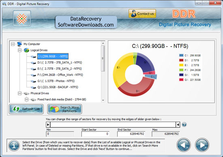The height and width of the screenshot is (157, 223).
Task: Click the dark red D:\ legend swatch
Action: click(181, 60)
